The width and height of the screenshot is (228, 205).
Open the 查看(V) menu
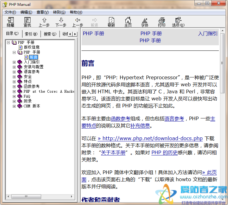[43, 12]
